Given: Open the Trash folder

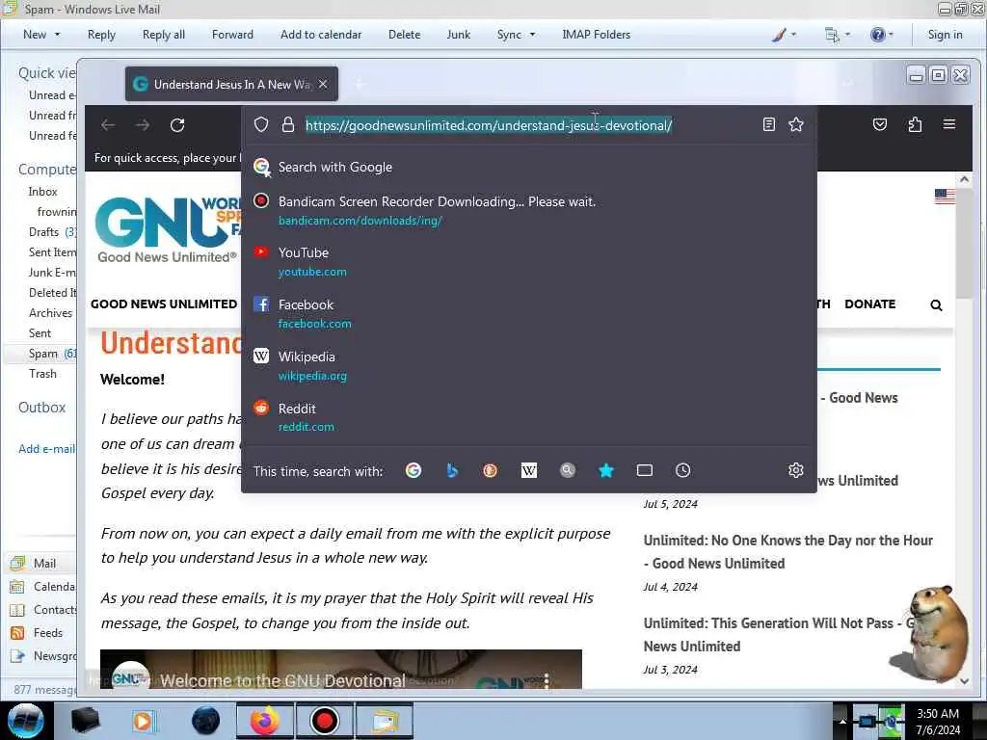Looking at the screenshot, I should point(42,374).
